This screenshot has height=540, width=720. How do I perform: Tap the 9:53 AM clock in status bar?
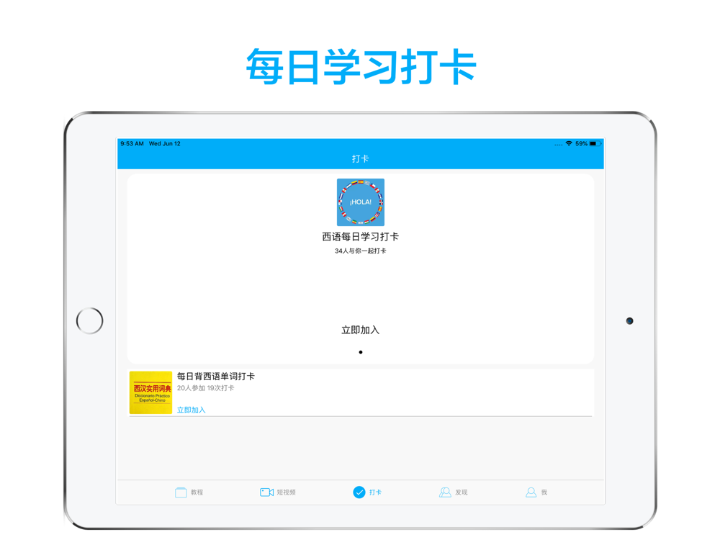pyautogui.click(x=132, y=143)
